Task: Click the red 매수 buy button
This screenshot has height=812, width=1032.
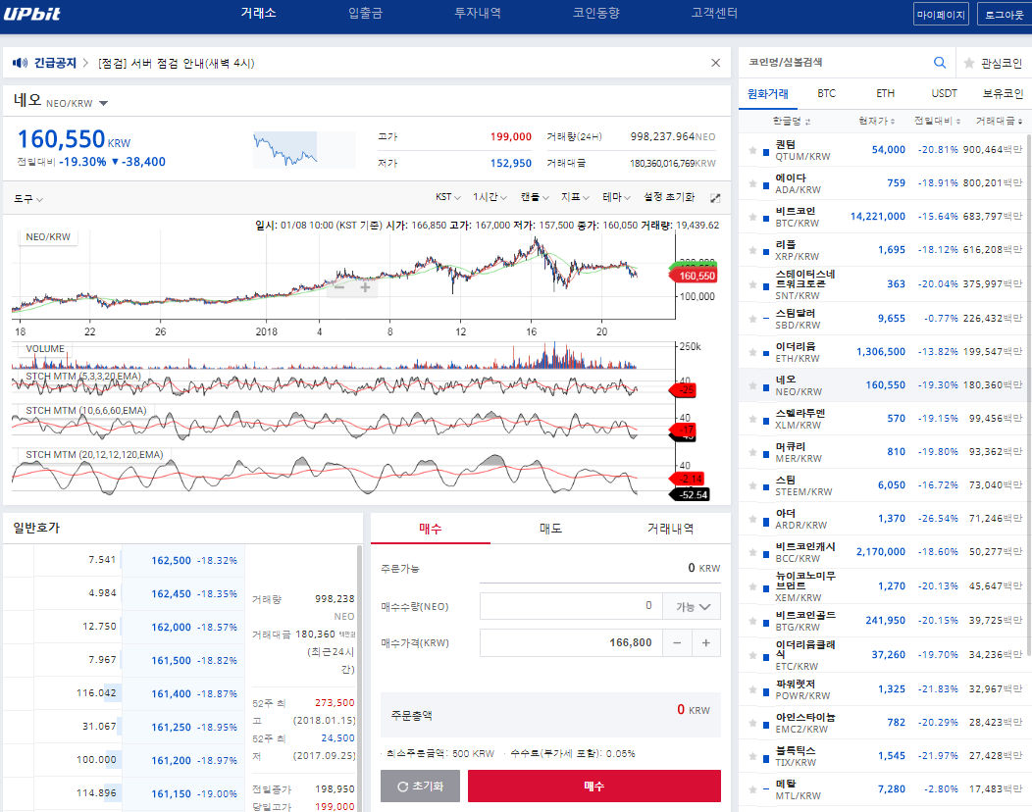Action: pyautogui.click(x=593, y=786)
